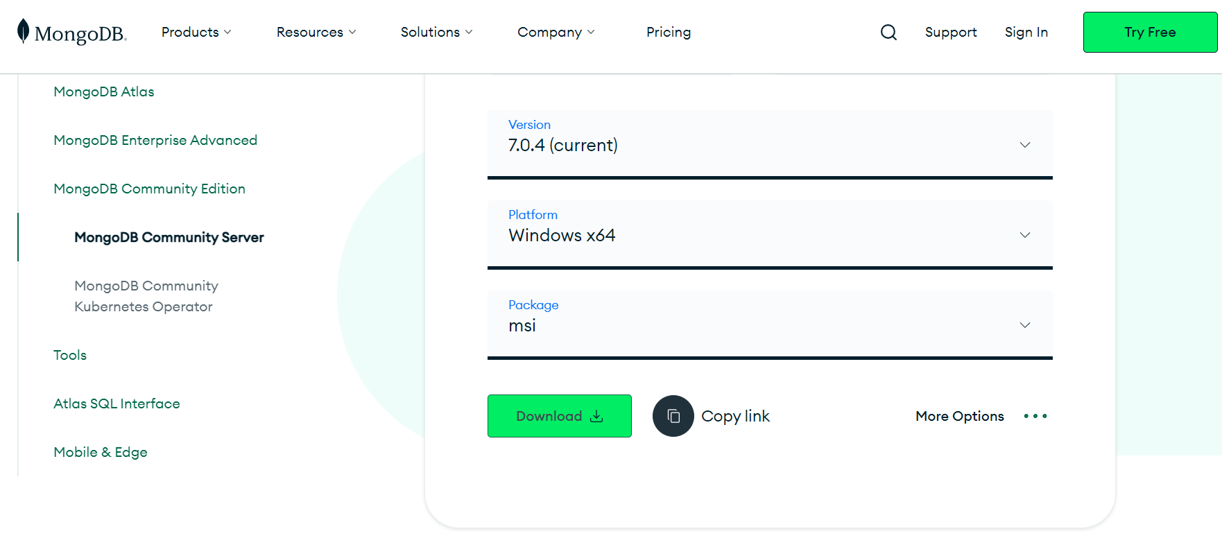Select MongoDB Atlas in the sidebar

click(x=104, y=92)
